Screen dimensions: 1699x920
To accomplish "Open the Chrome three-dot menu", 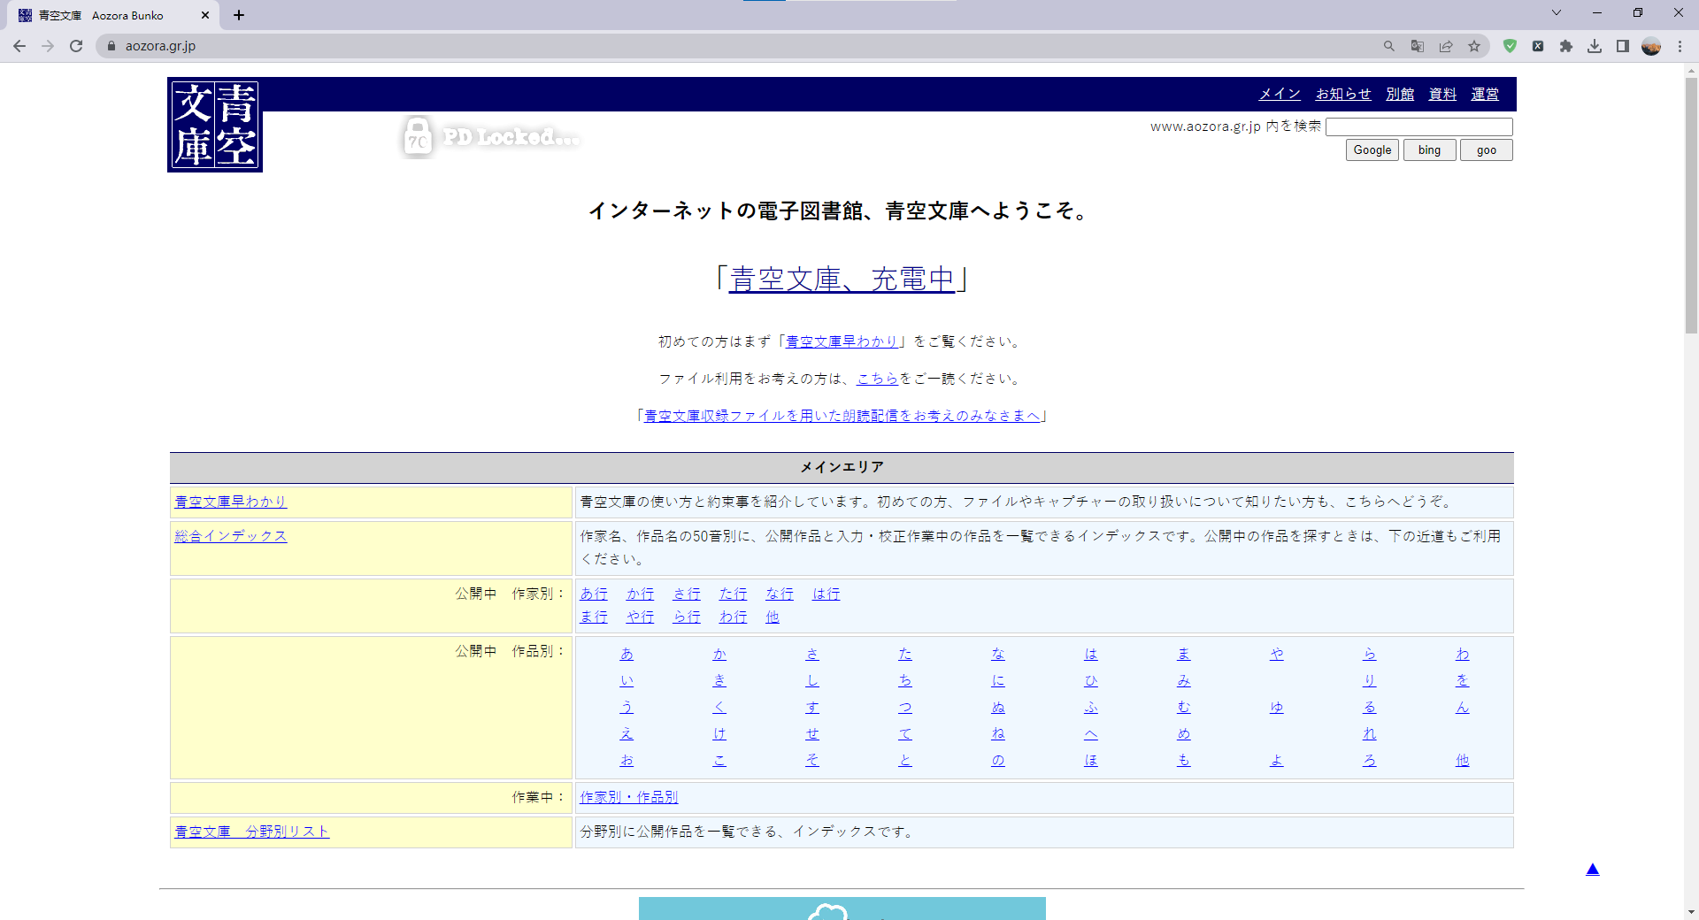I will click(1680, 46).
